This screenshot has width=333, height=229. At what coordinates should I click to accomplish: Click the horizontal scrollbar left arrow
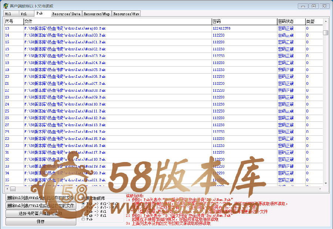click(7, 189)
